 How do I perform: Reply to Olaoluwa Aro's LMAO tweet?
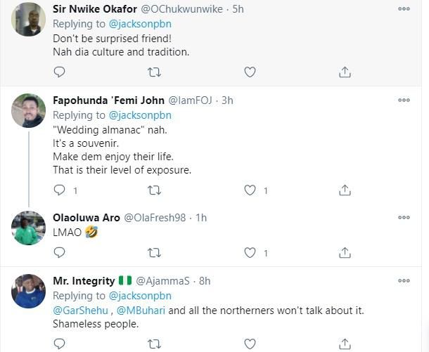click(x=60, y=252)
